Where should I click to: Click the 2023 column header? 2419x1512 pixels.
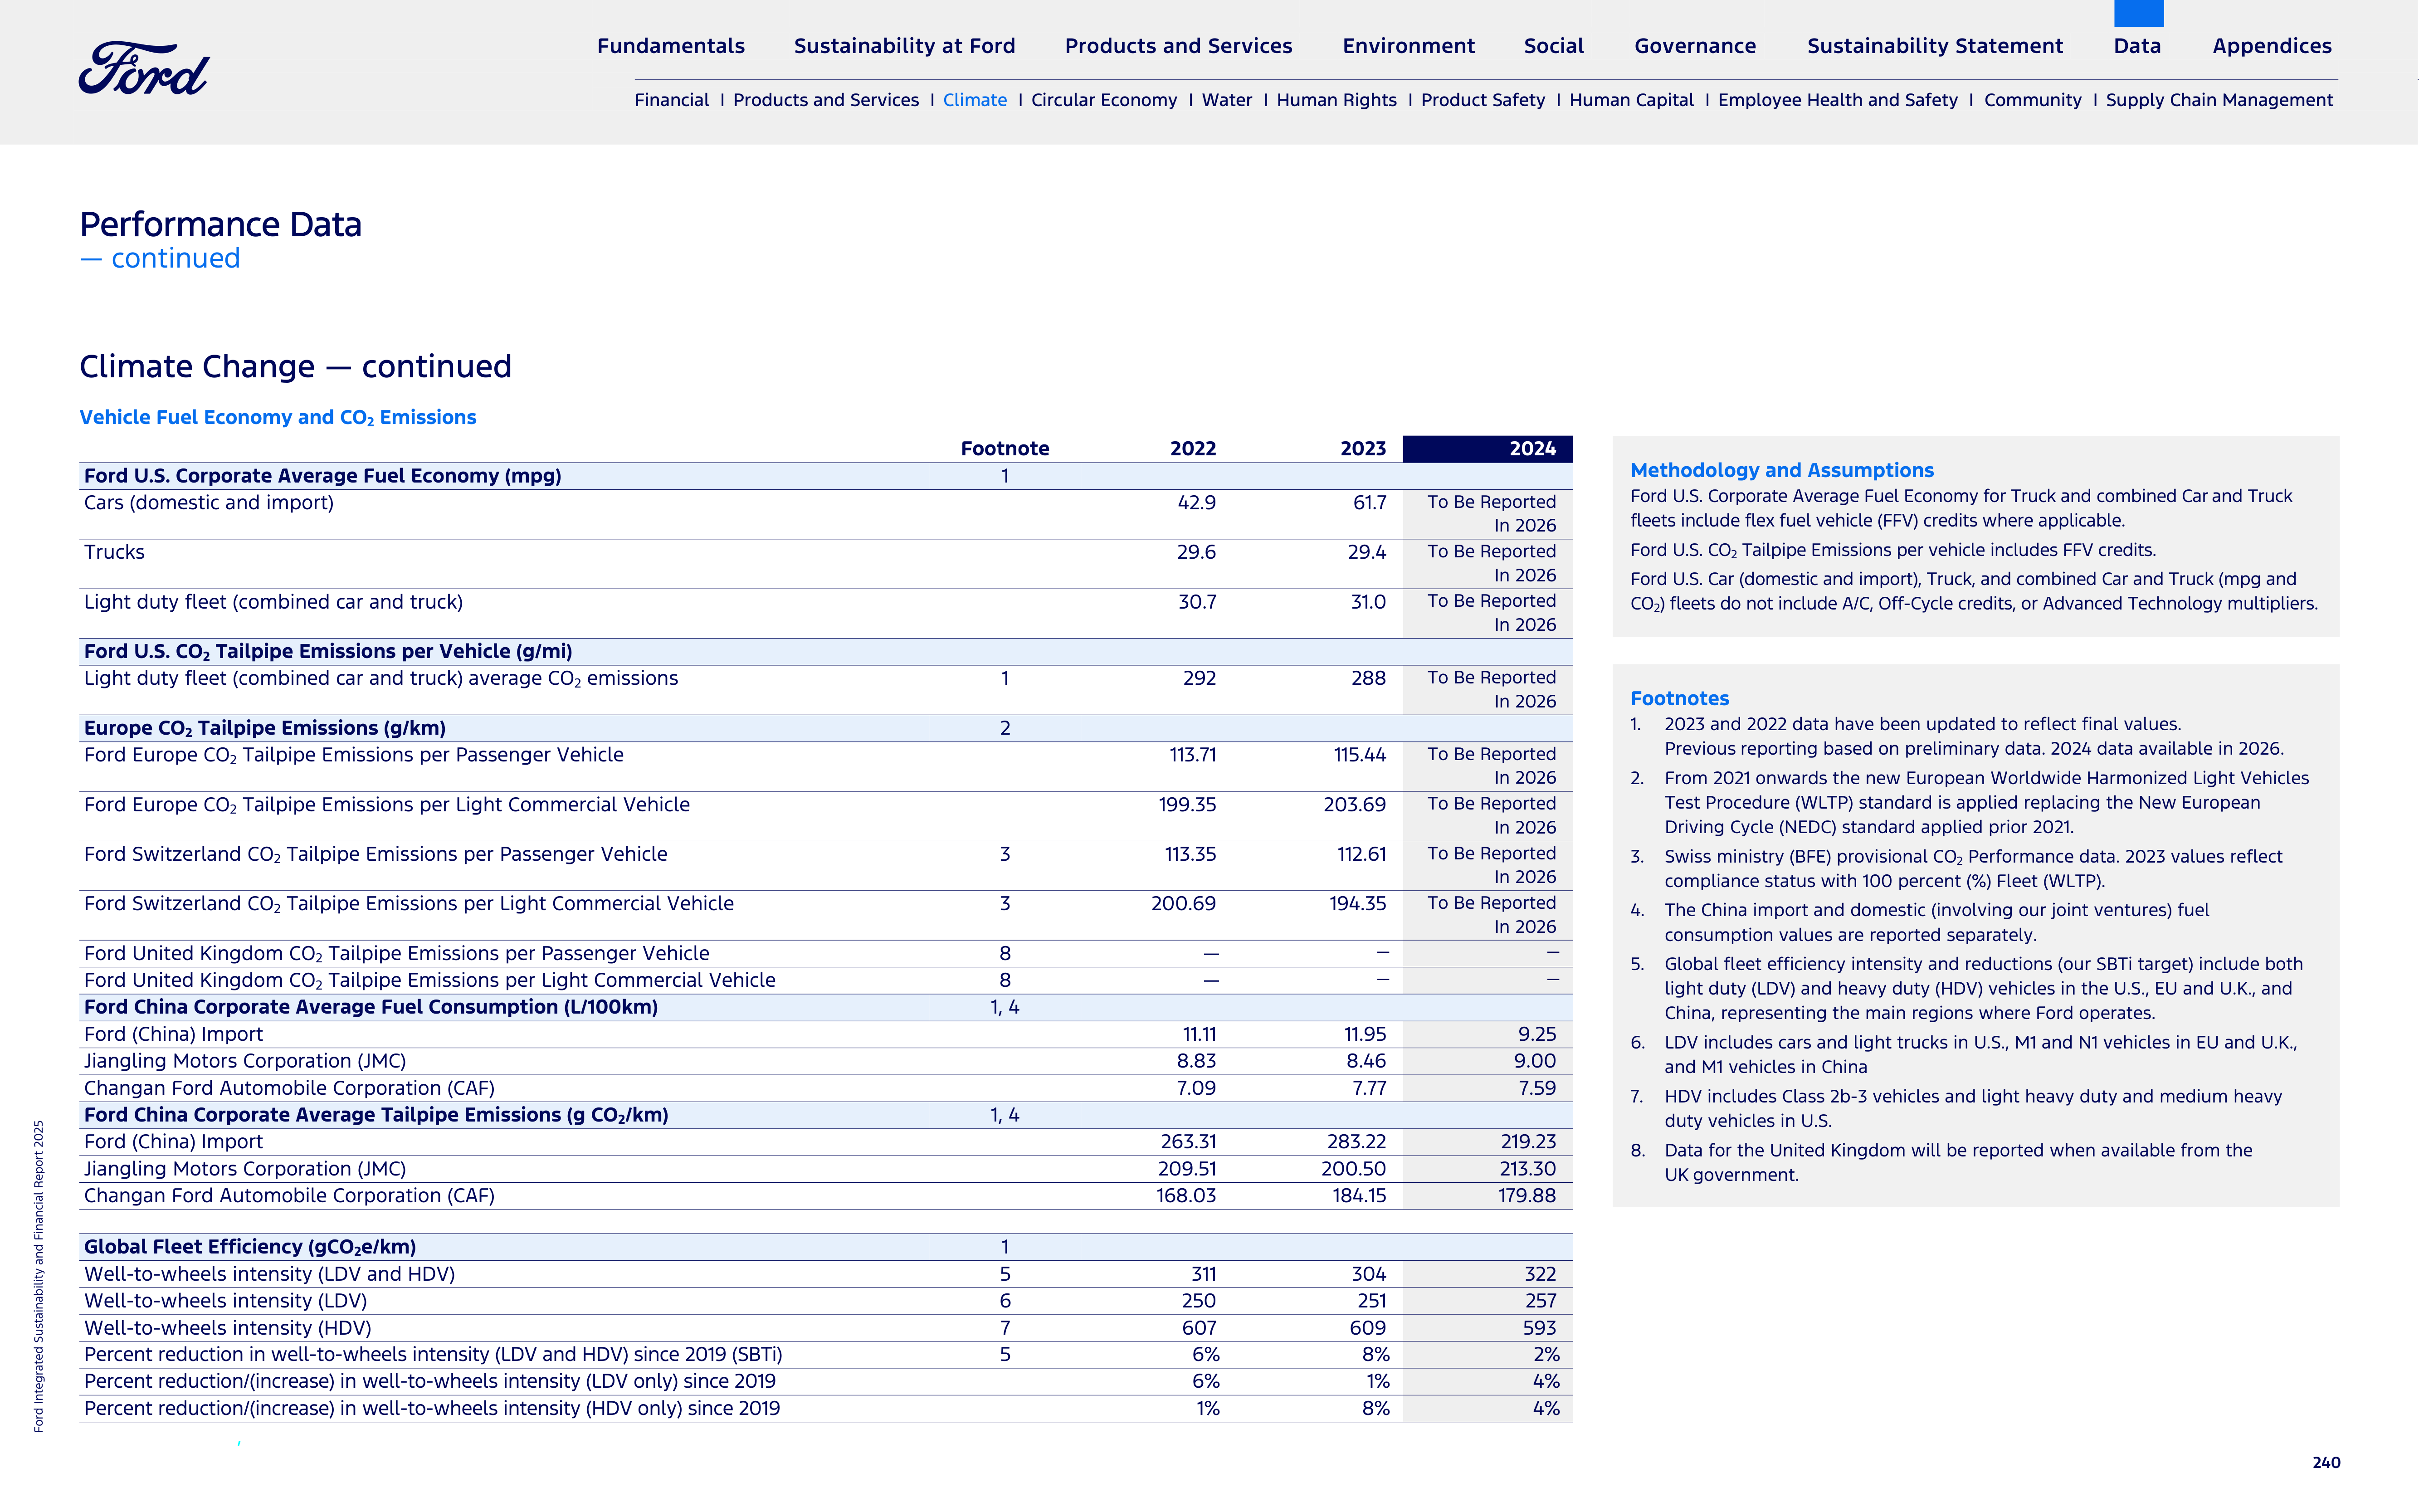(1363, 449)
